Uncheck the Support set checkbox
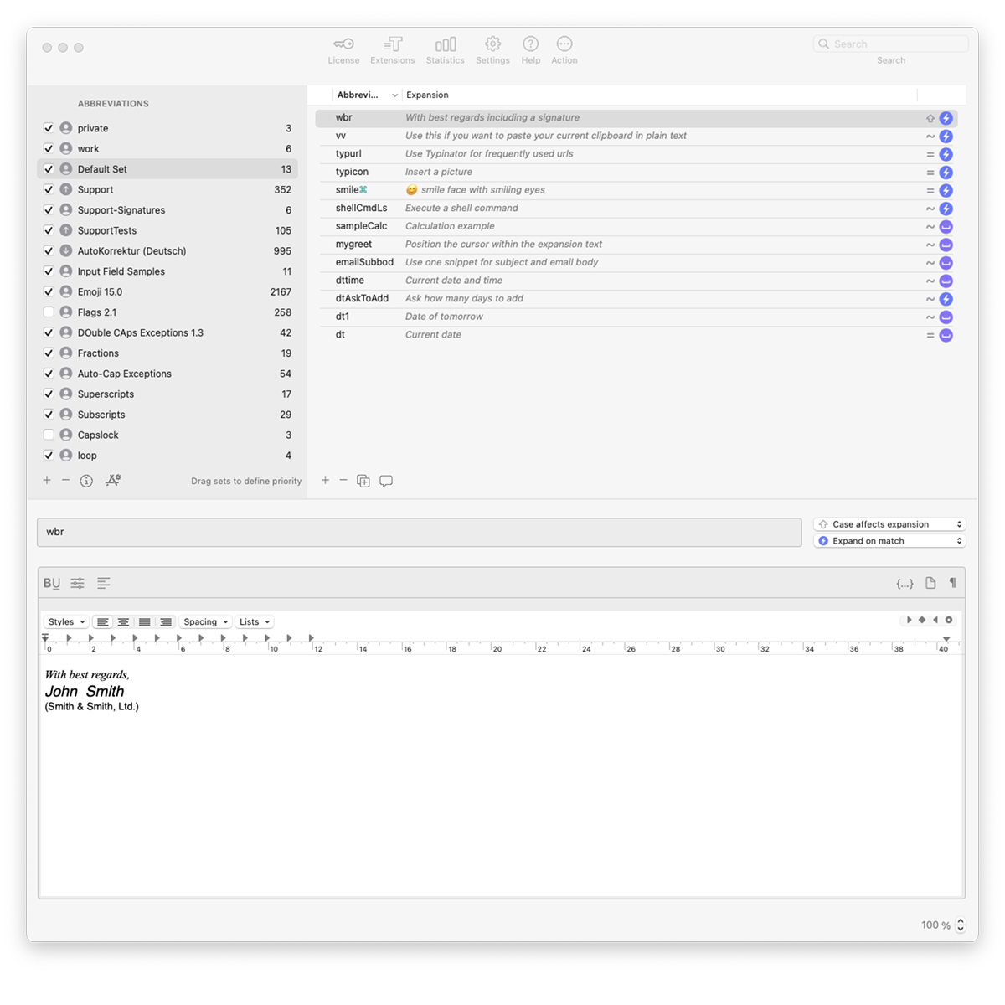The image size is (1005, 1005). coord(49,189)
